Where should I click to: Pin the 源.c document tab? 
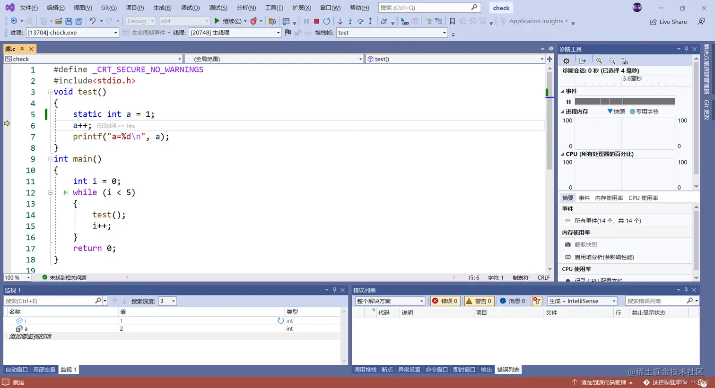click(22, 49)
